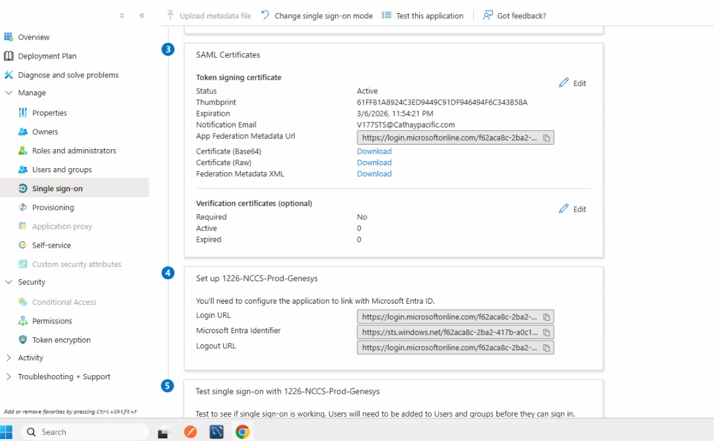714x441 pixels.
Task: Copy the App Federation Metadata Url
Action: (546, 138)
